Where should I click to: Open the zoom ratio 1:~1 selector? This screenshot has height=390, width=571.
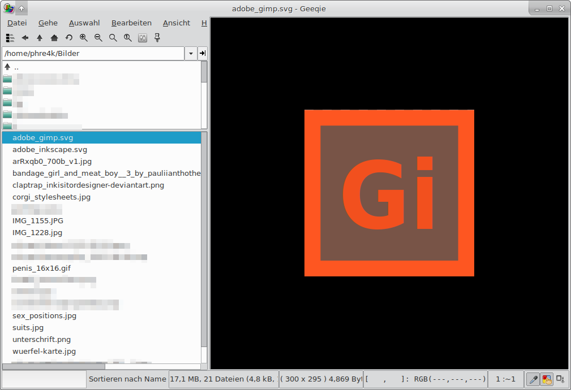click(505, 379)
